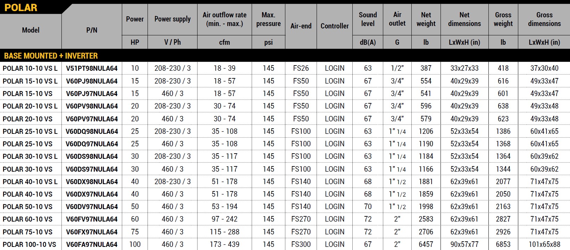570x250 pixels.
Task: Click the Gross dimensions column header
Action: (x=544, y=19)
